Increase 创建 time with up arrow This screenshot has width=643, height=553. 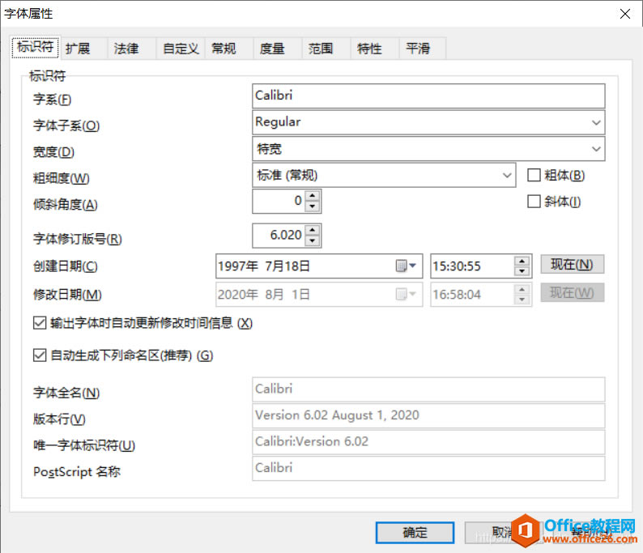pos(522,261)
